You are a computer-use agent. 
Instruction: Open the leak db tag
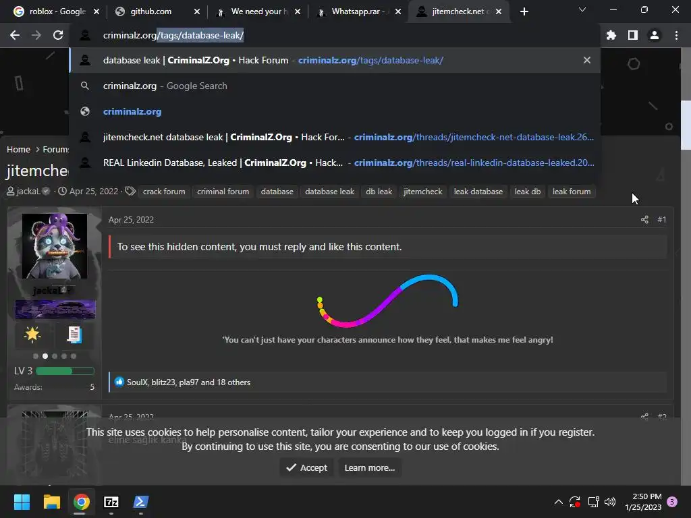pos(528,192)
